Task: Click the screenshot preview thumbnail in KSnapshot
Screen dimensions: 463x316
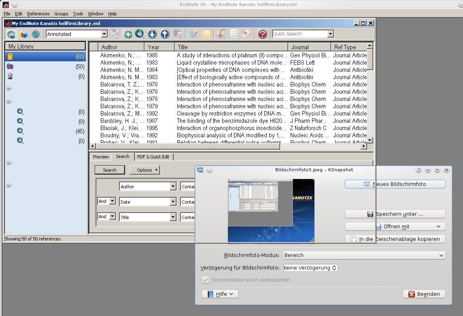Action: [x=271, y=211]
